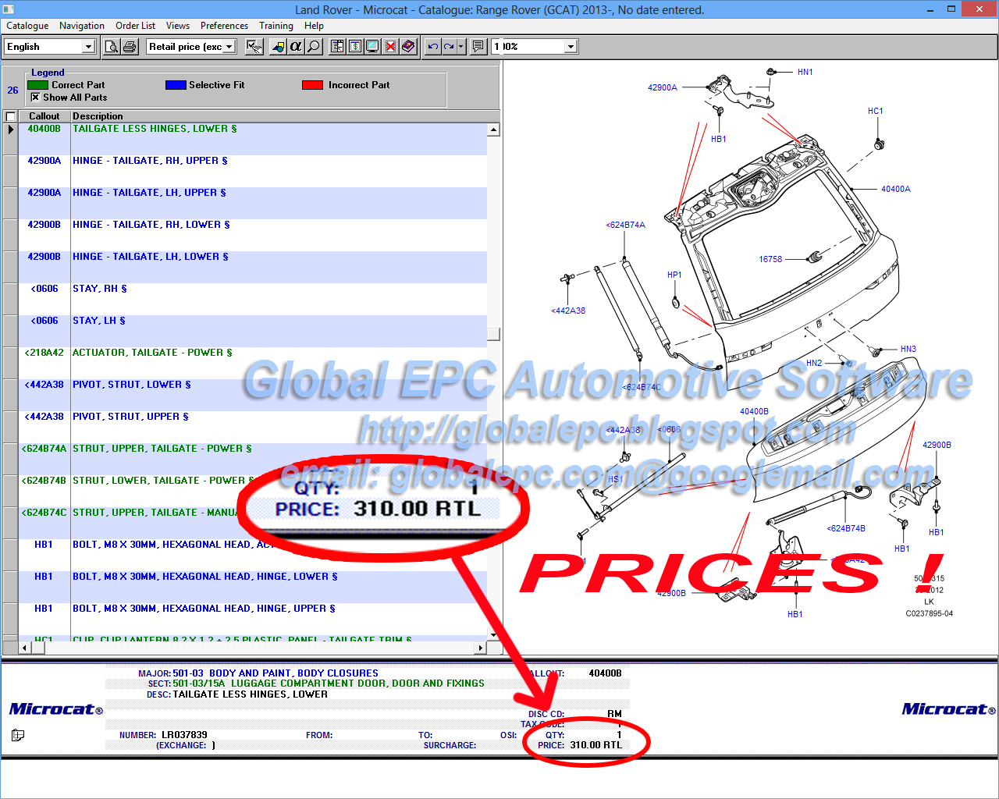Click the HN1 callout in the diagram
The width and height of the screenshot is (999, 799).
(805, 72)
